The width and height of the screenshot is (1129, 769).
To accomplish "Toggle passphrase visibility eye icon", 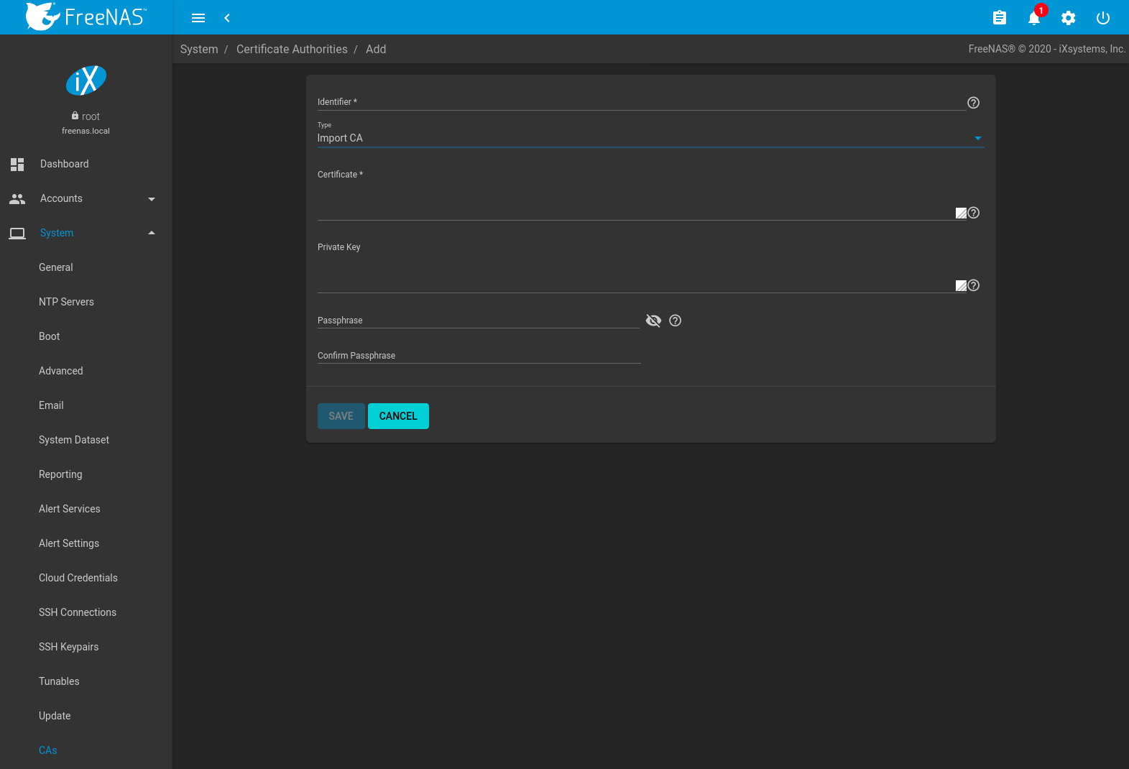I will (x=653, y=321).
